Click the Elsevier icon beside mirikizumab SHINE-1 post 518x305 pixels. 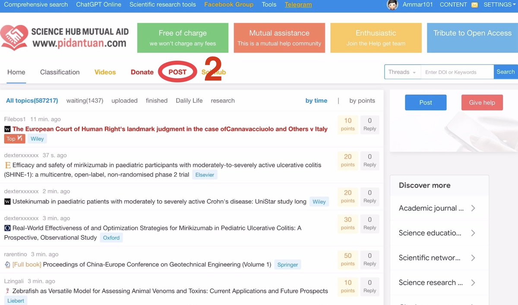7,165
